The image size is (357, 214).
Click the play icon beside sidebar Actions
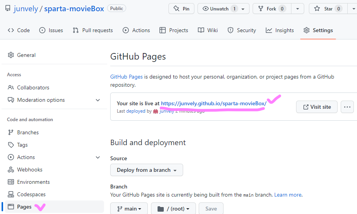11,157
